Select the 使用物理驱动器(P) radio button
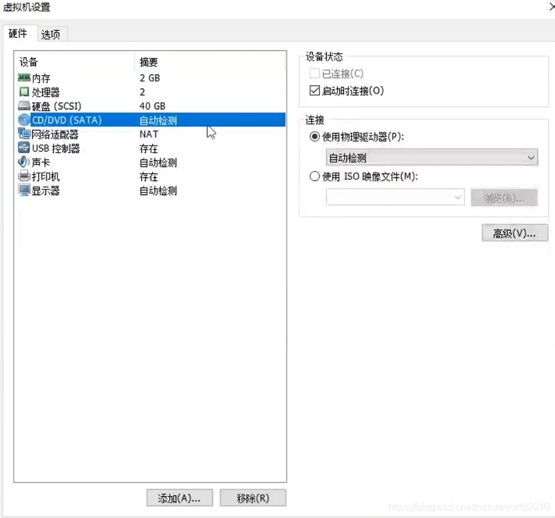Screen dimensions: 555x518 (315, 137)
